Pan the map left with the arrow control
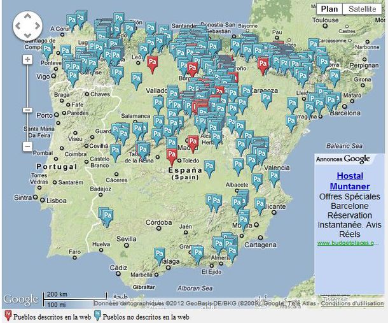The width and height of the screenshot is (388, 323). tap(18, 25)
